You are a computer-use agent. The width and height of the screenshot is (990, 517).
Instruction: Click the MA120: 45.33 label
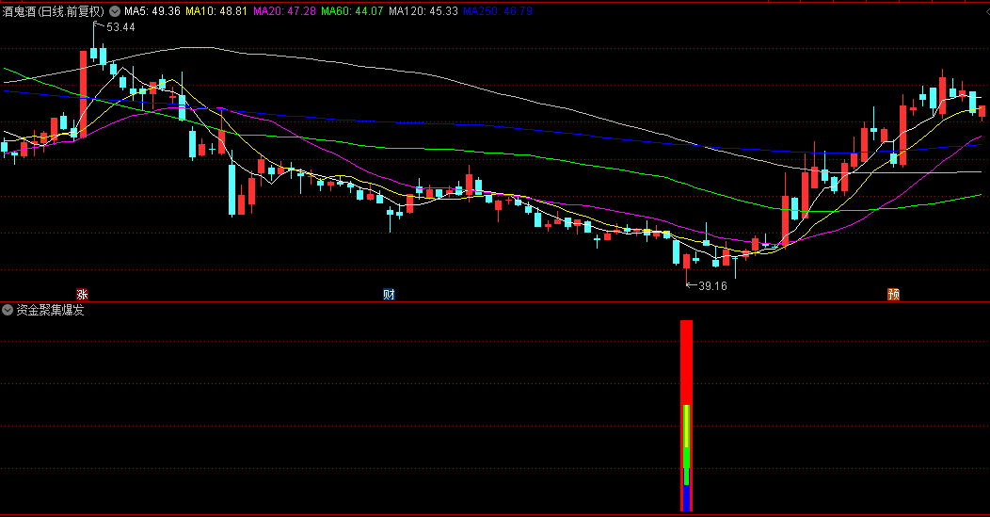point(423,11)
